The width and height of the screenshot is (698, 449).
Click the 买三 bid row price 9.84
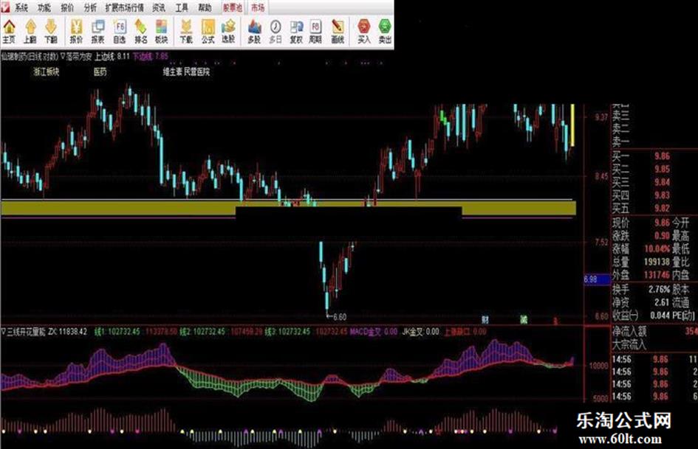[x=662, y=182]
